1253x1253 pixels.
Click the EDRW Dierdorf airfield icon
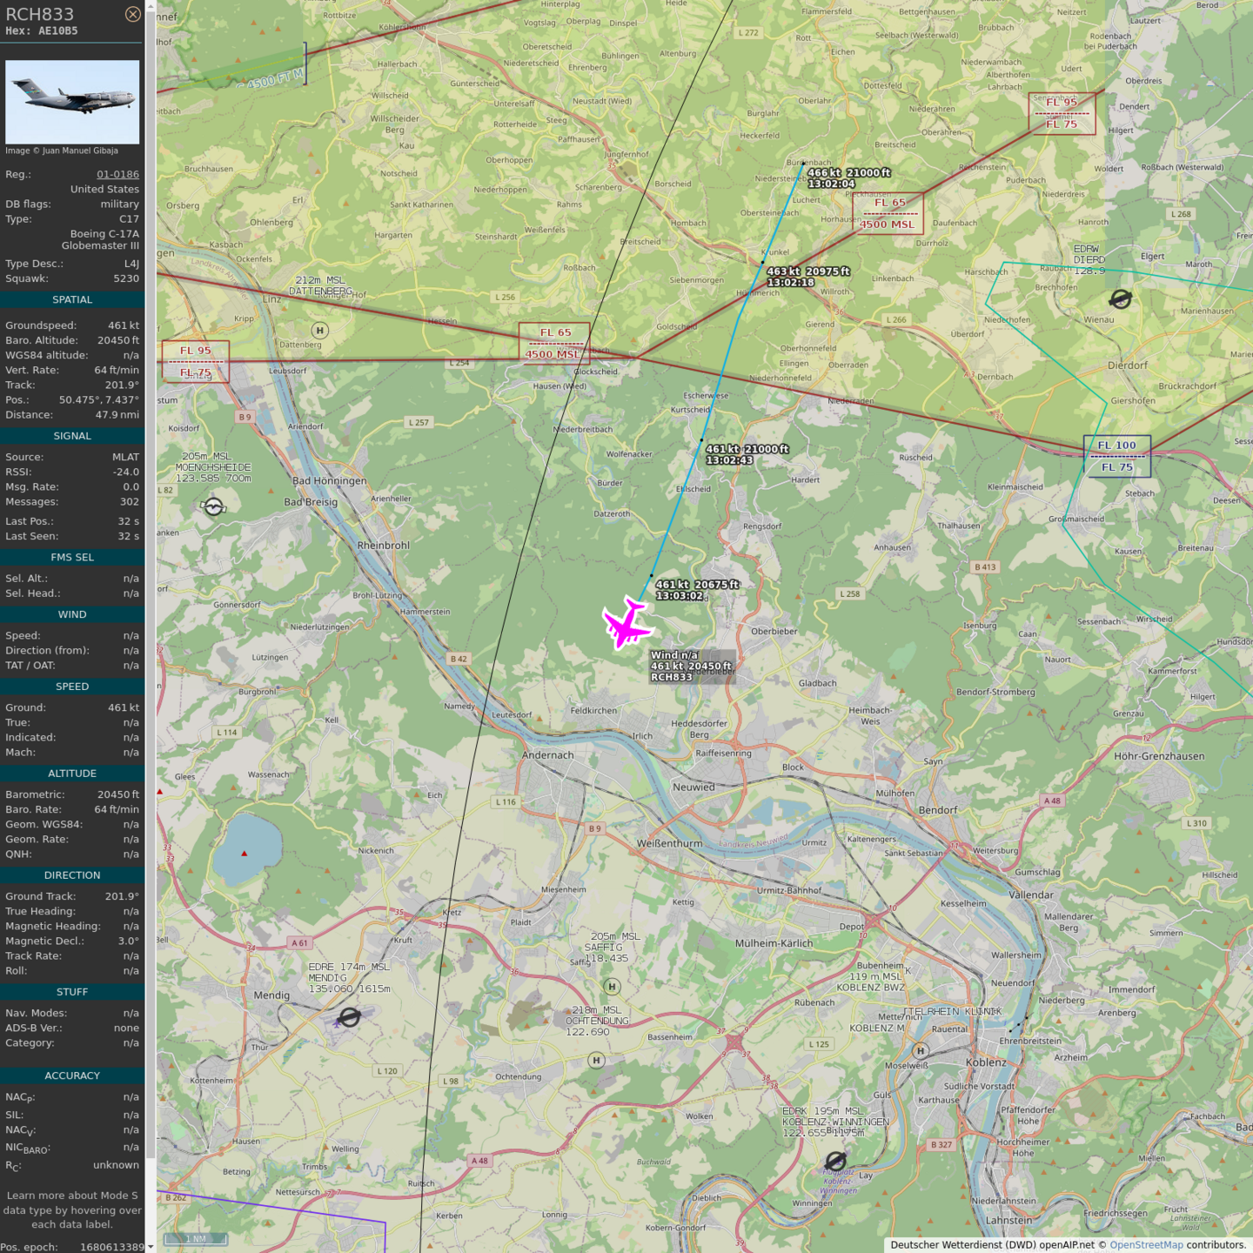(x=1121, y=299)
